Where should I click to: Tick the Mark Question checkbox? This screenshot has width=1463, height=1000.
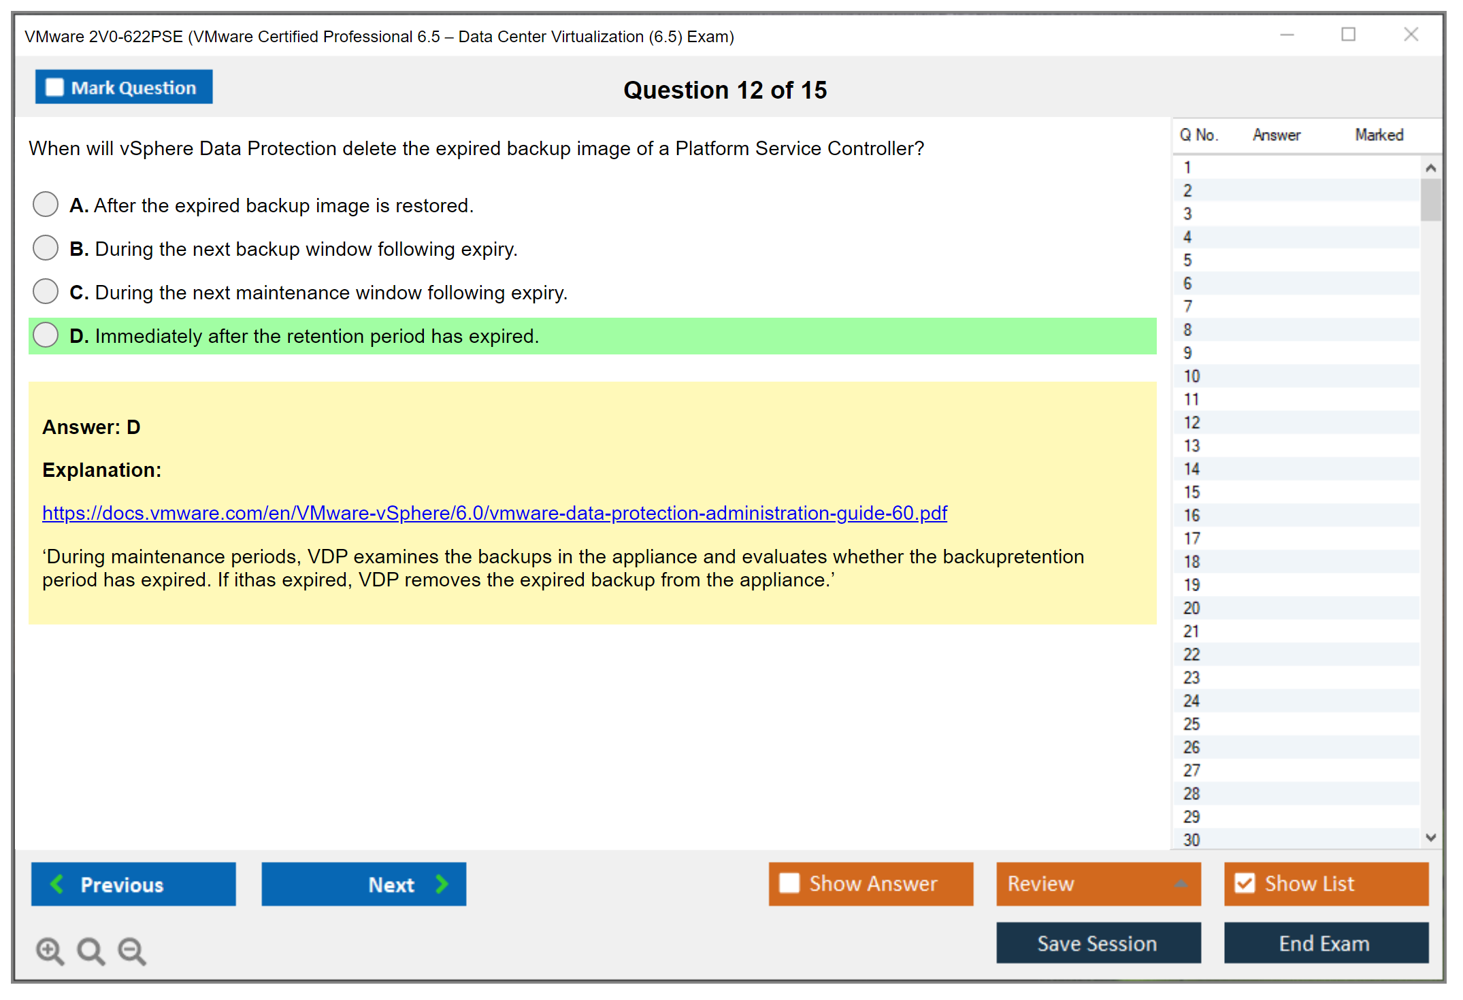54,88
